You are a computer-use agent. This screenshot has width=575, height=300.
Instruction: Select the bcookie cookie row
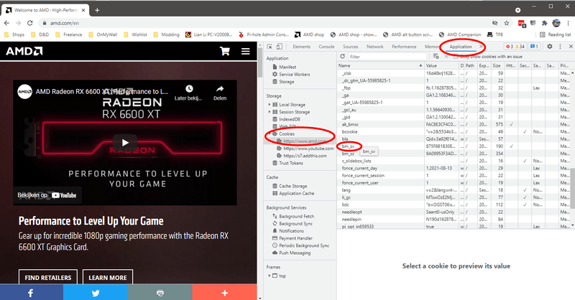tap(454, 131)
